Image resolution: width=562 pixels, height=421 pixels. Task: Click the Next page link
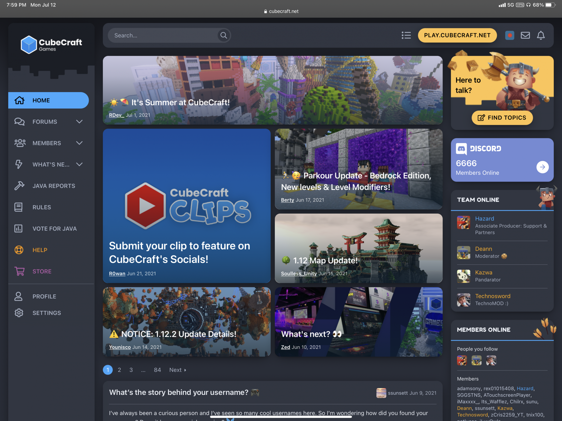[x=178, y=370]
